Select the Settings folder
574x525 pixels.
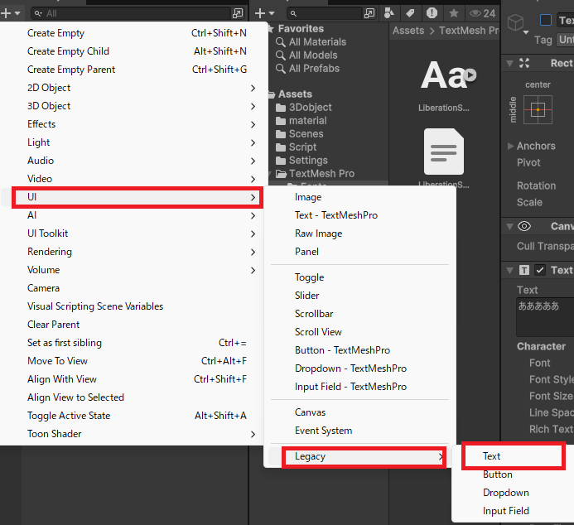pos(301,160)
